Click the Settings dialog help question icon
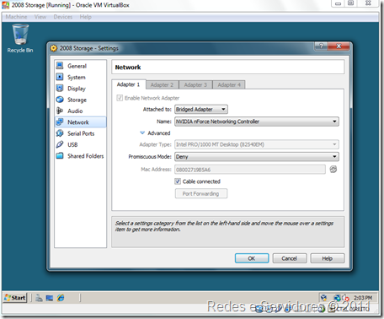This screenshot has height=319, width=384. [321, 46]
